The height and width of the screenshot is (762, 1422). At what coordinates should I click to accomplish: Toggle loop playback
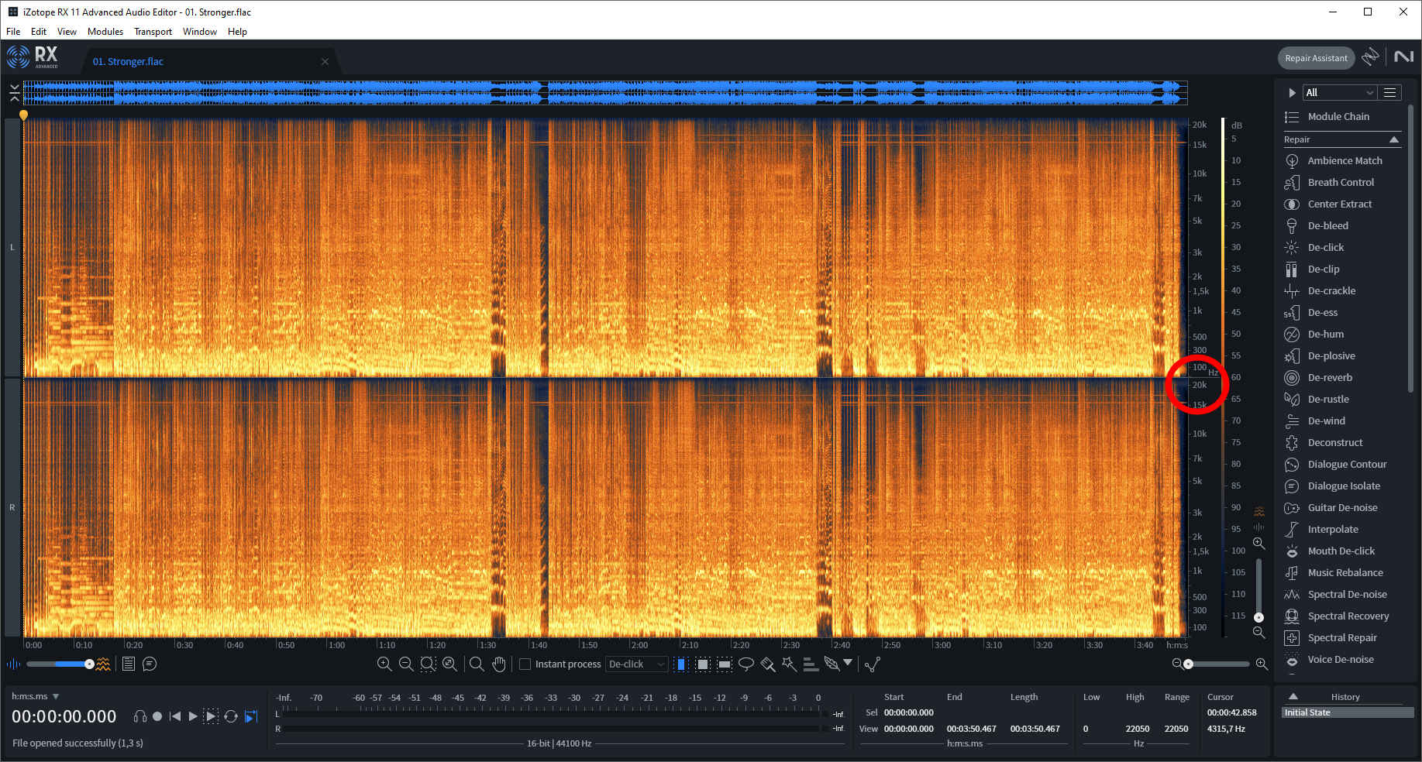point(231,716)
